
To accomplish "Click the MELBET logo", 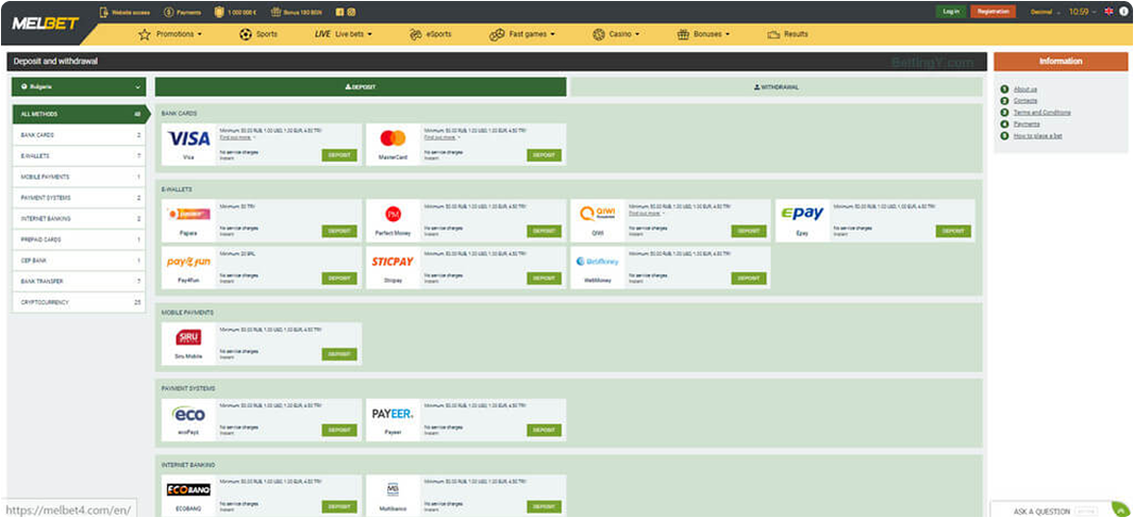I will [45, 23].
